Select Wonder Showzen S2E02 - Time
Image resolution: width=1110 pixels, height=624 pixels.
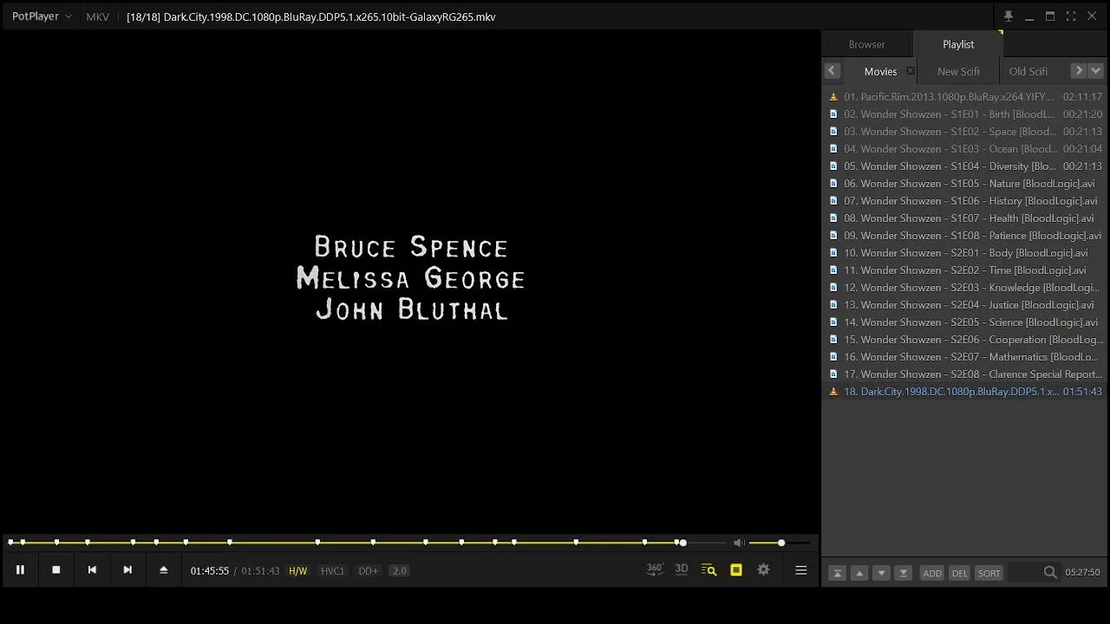(x=965, y=270)
